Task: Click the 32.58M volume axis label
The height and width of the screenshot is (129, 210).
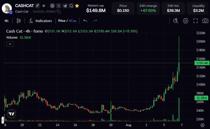Action: [x=201, y=98]
